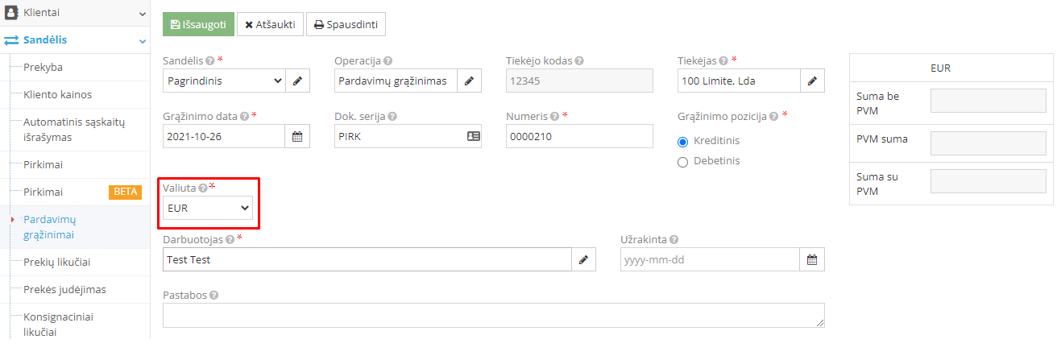Viewport: 1057px width, 360px height.
Task: Click help icon next to Valiuta label
Action: coord(203,188)
